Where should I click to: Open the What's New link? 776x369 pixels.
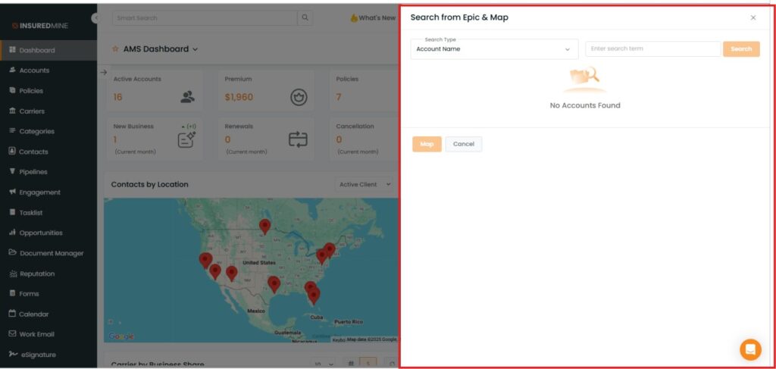click(373, 18)
